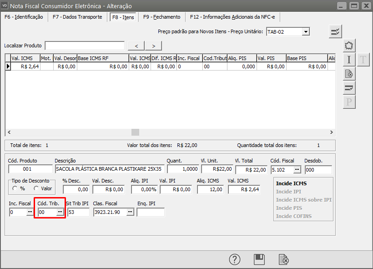
Task: Open the Clas. Fiscal lookup ellipsis button
Action: 130,212
